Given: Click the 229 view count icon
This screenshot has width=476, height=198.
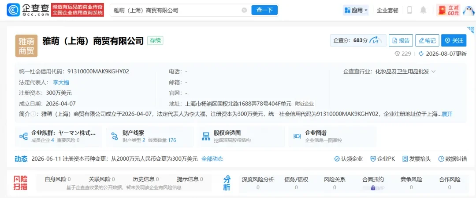Looking at the screenshot, I should pos(398,54).
